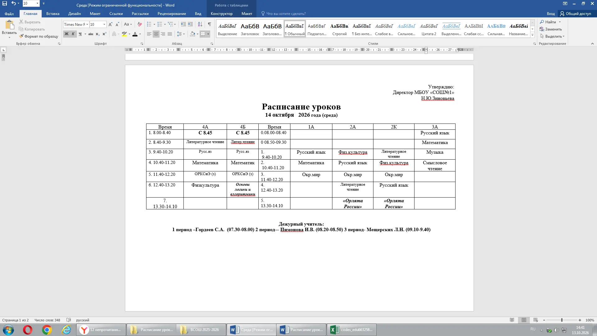Toggle center alignment
597x336 pixels.
156,34
